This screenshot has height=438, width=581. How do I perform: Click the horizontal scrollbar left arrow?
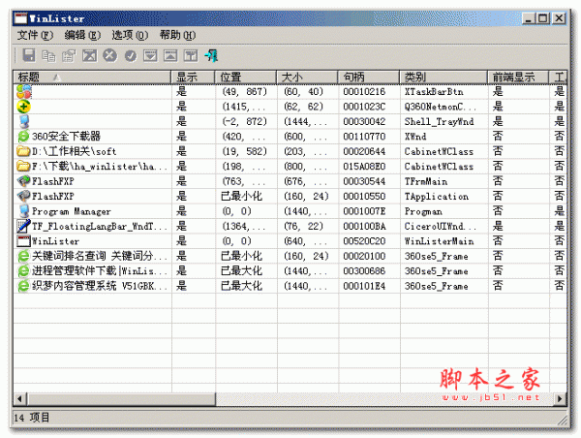point(19,399)
